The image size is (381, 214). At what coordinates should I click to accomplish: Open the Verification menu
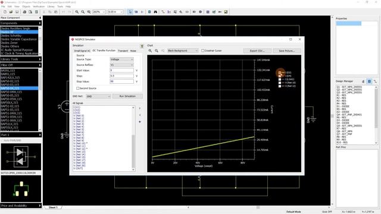pyautogui.click(x=39, y=7)
